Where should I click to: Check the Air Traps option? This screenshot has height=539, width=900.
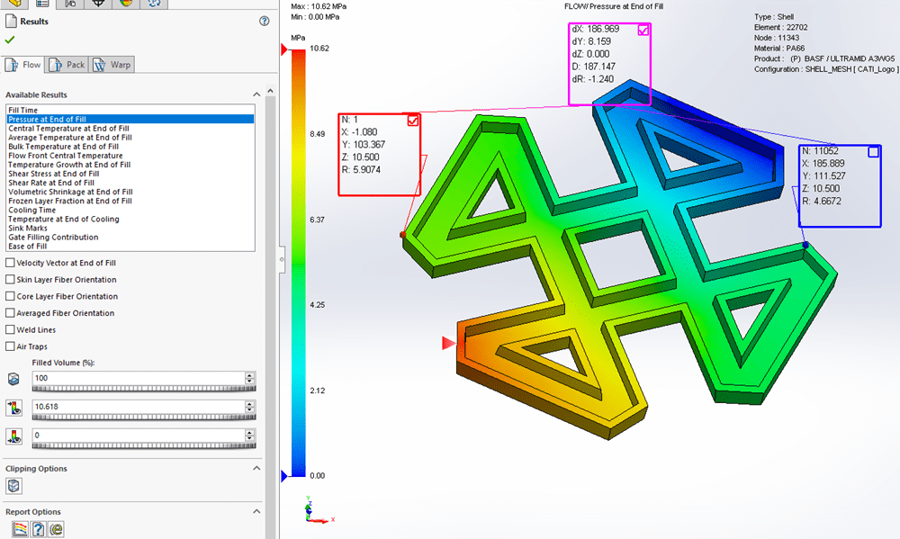click(10, 346)
